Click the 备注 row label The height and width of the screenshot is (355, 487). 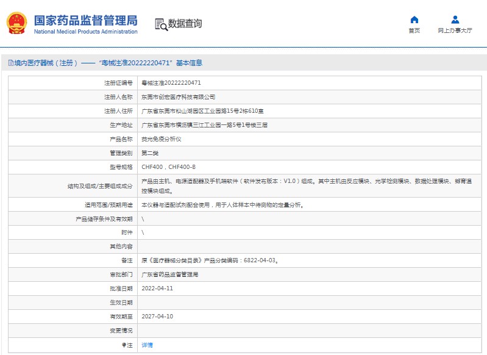coord(127,260)
